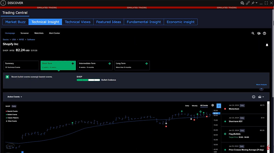Toggle Bullish Events in chart legend
Viewport: 274px width, 153px height.
(12, 115)
